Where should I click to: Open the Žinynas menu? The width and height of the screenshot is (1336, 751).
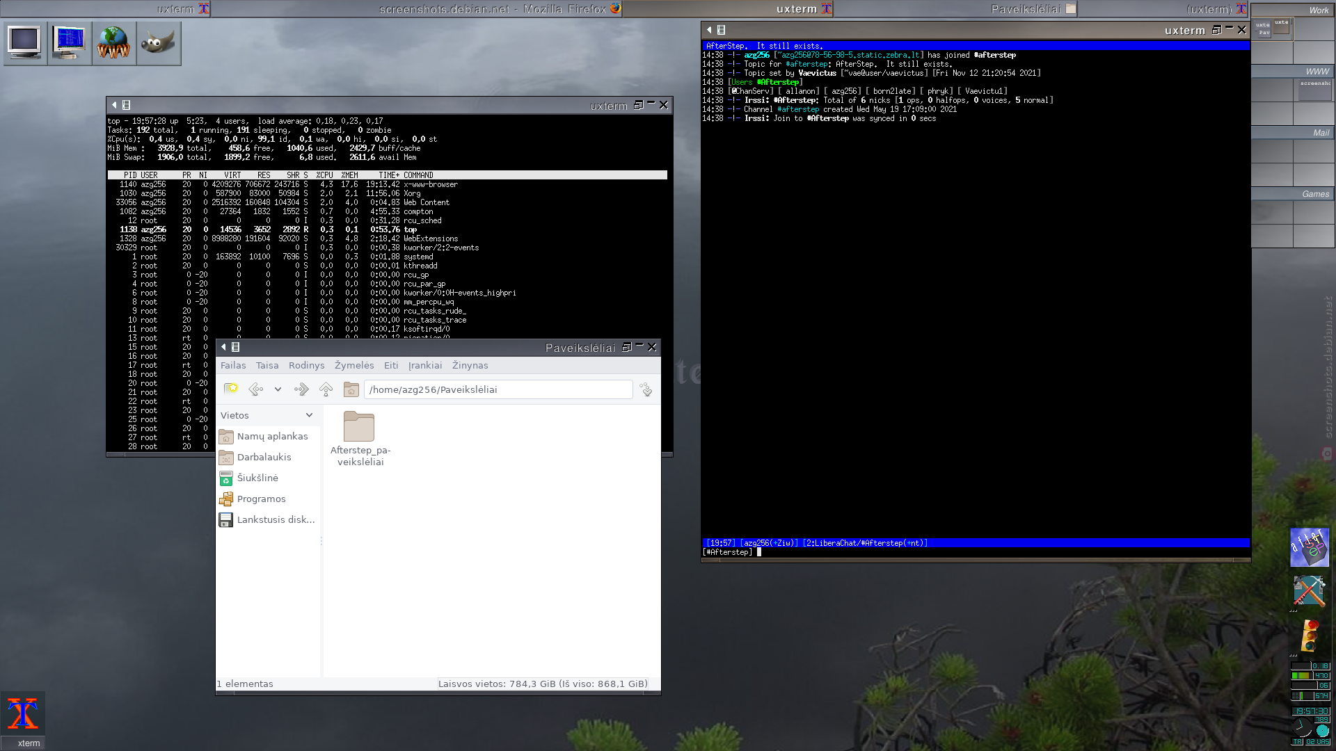coord(470,365)
